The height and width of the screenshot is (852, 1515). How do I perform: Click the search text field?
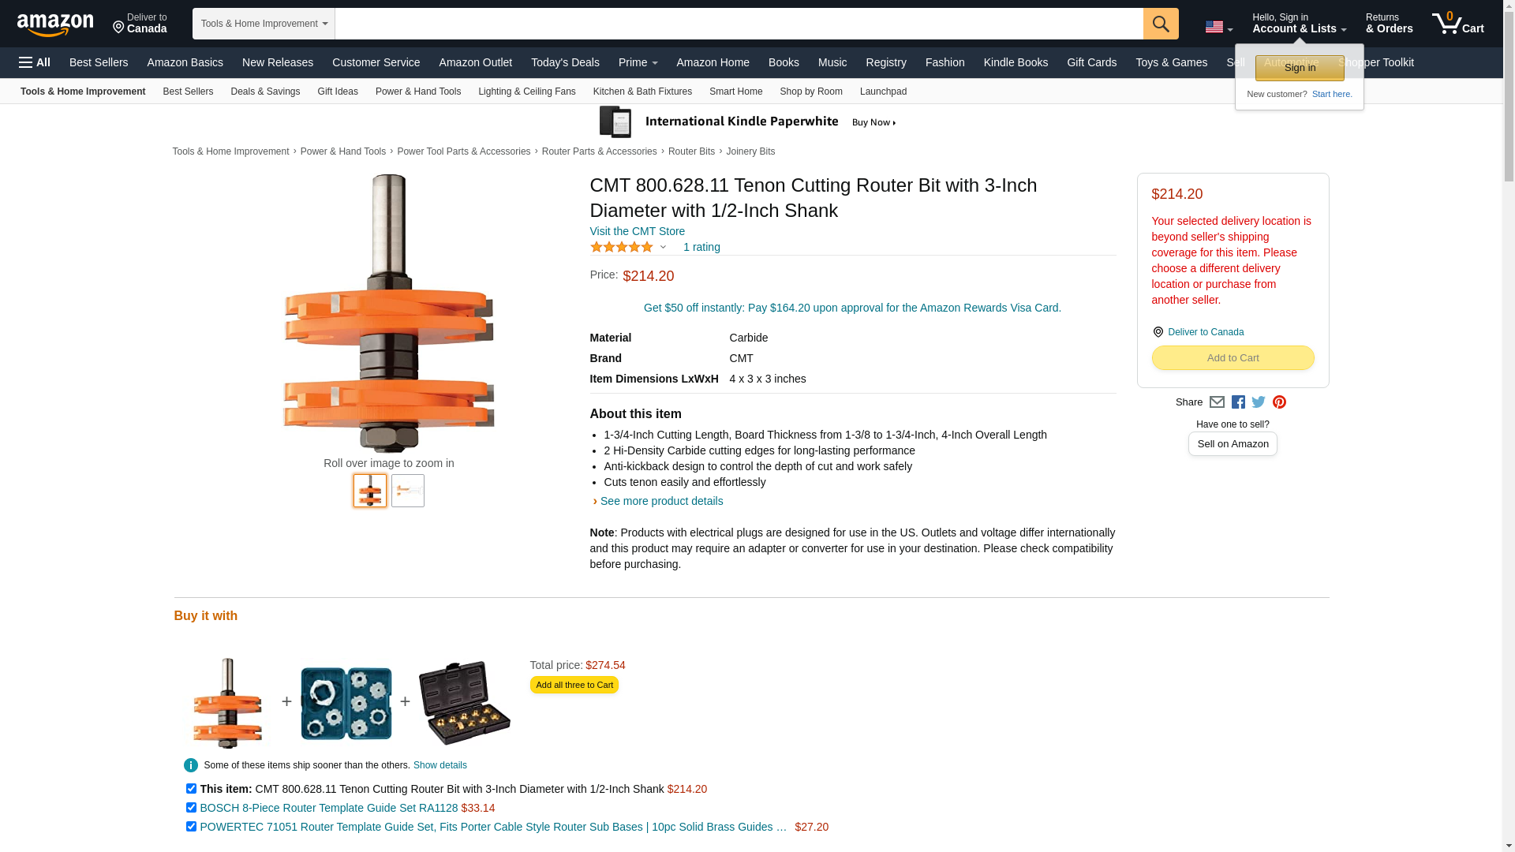coord(739,24)
